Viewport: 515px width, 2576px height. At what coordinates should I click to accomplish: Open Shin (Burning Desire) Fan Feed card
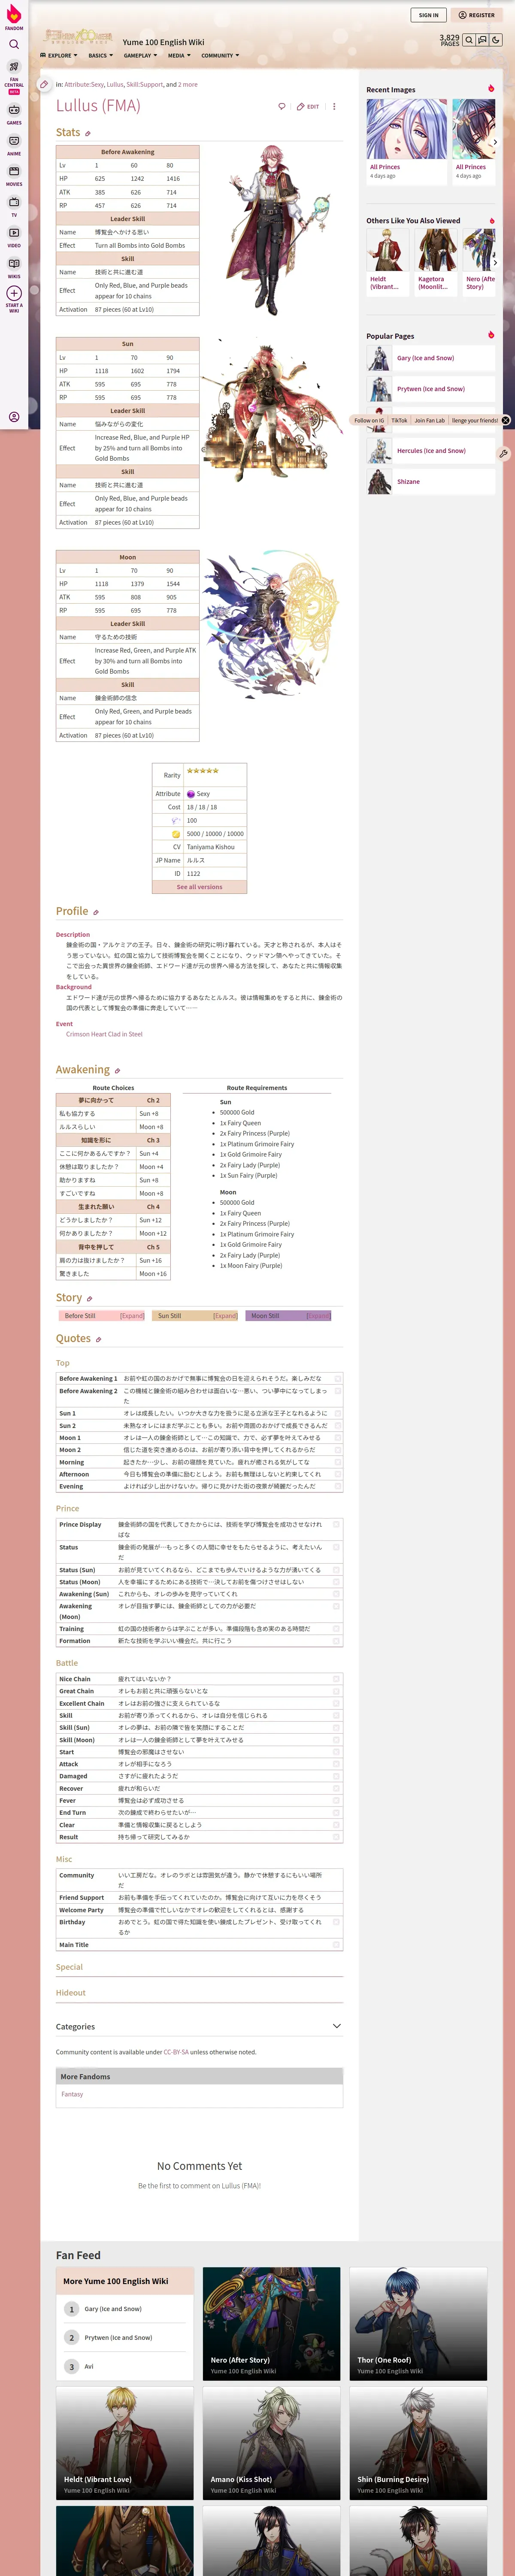pos(418,2443)
